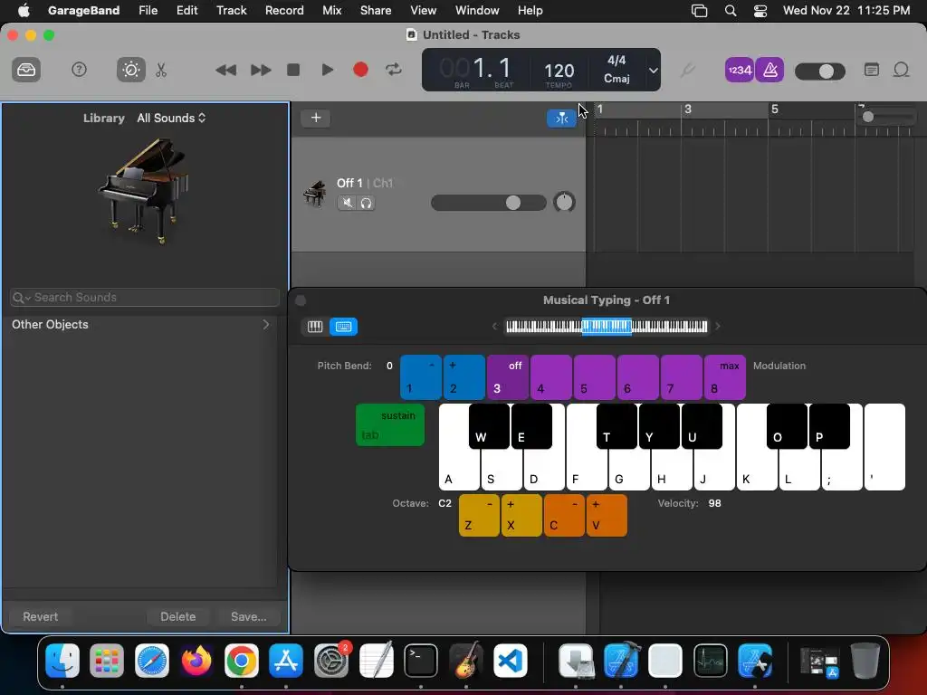The width and height of the screenshot is (927, 695).
Task: Raise octave with X key
Action: [x=521, y=515]
